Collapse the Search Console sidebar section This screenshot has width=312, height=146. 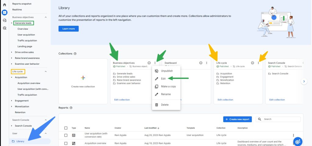pyautogui.click(x=46, y=120)
